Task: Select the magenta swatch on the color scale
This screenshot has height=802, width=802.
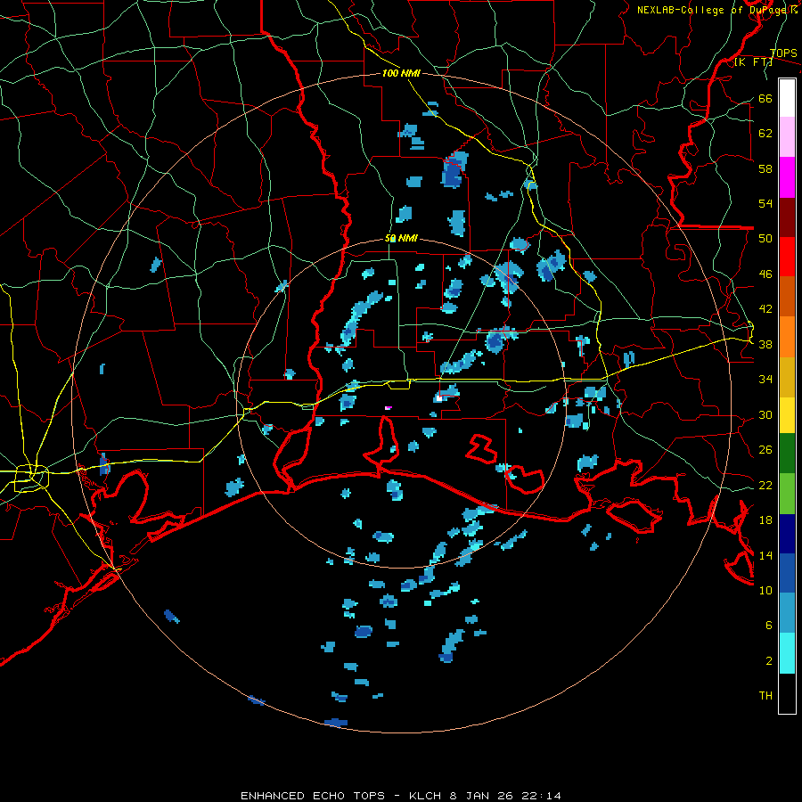Action: [x=787, y=177]
